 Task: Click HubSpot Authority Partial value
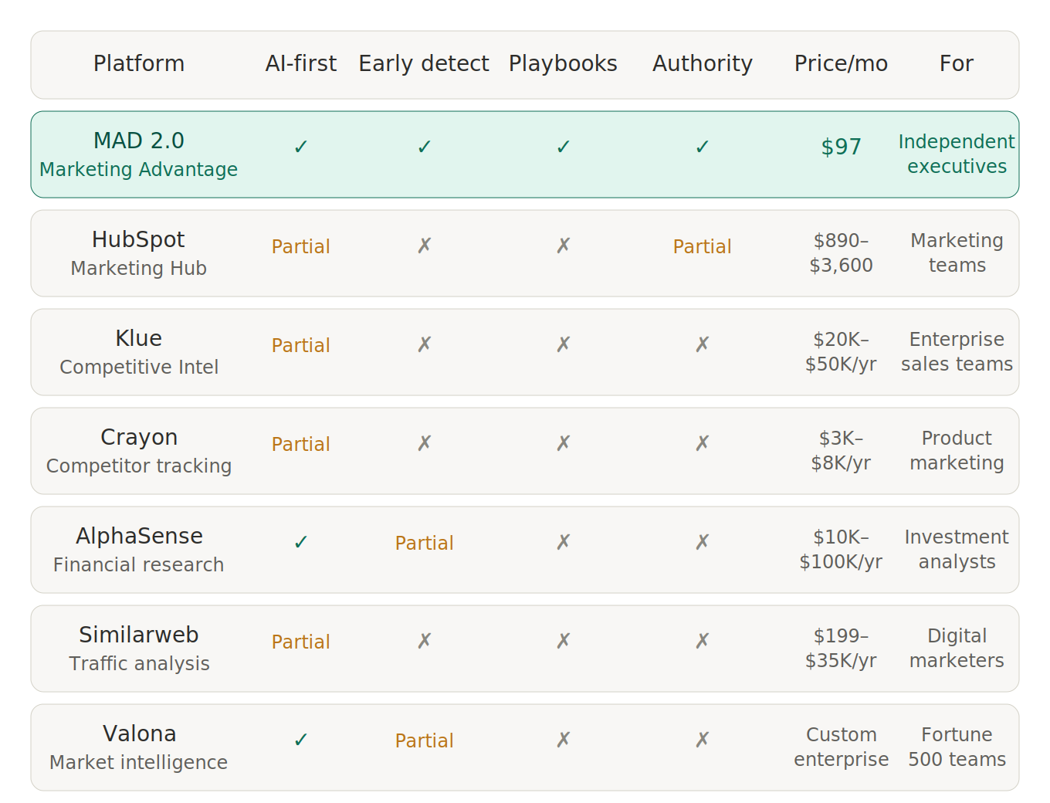(x=702, y=246)
